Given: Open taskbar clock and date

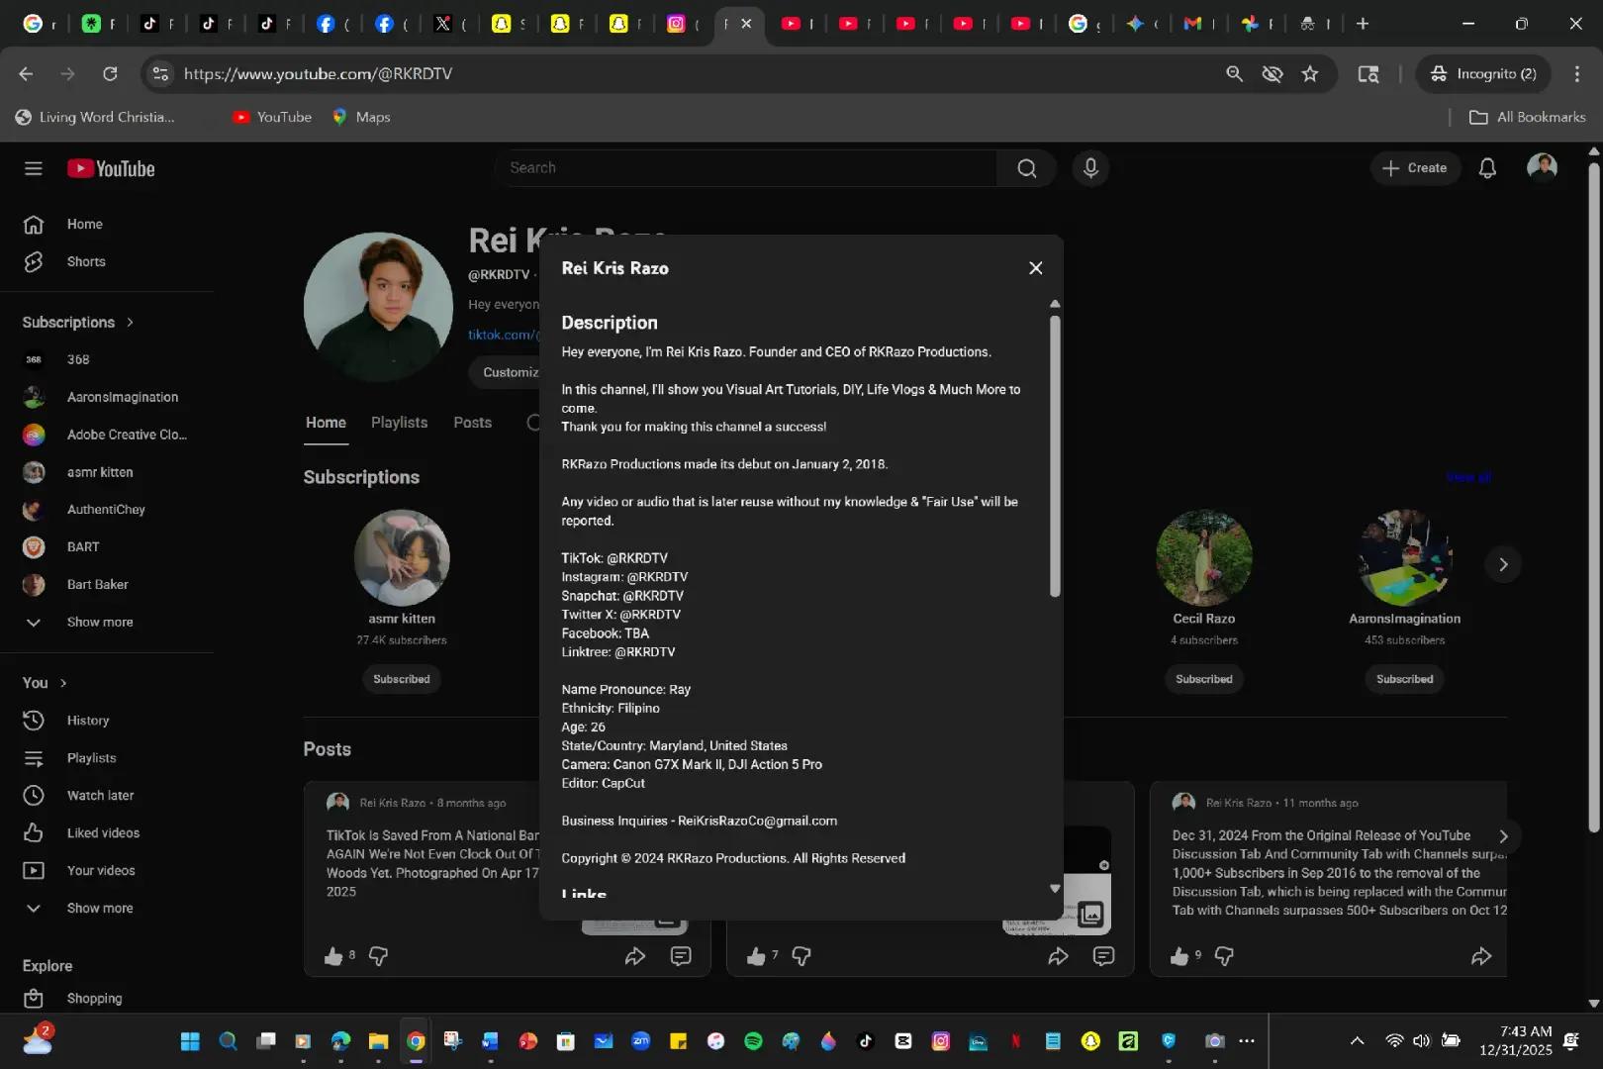Looking at the screenshot, I should tap(1516, 1040).
